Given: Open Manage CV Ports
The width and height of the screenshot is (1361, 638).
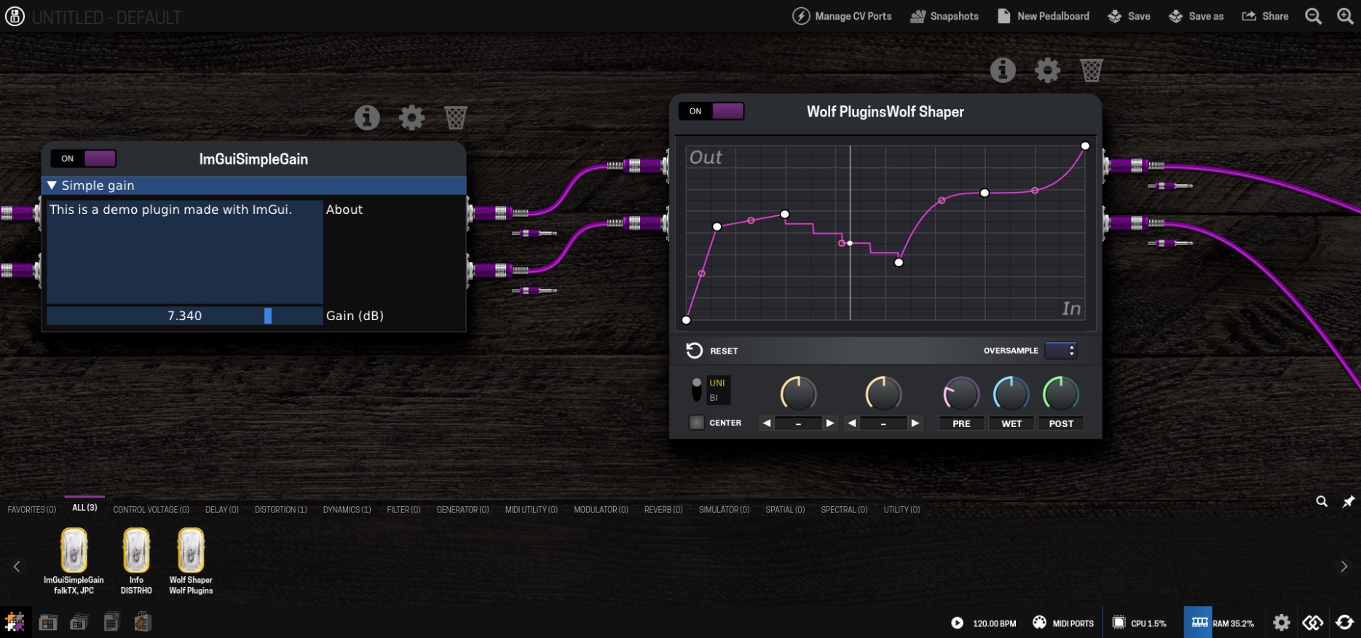Looking at the screenshot, I should [842, 16].
